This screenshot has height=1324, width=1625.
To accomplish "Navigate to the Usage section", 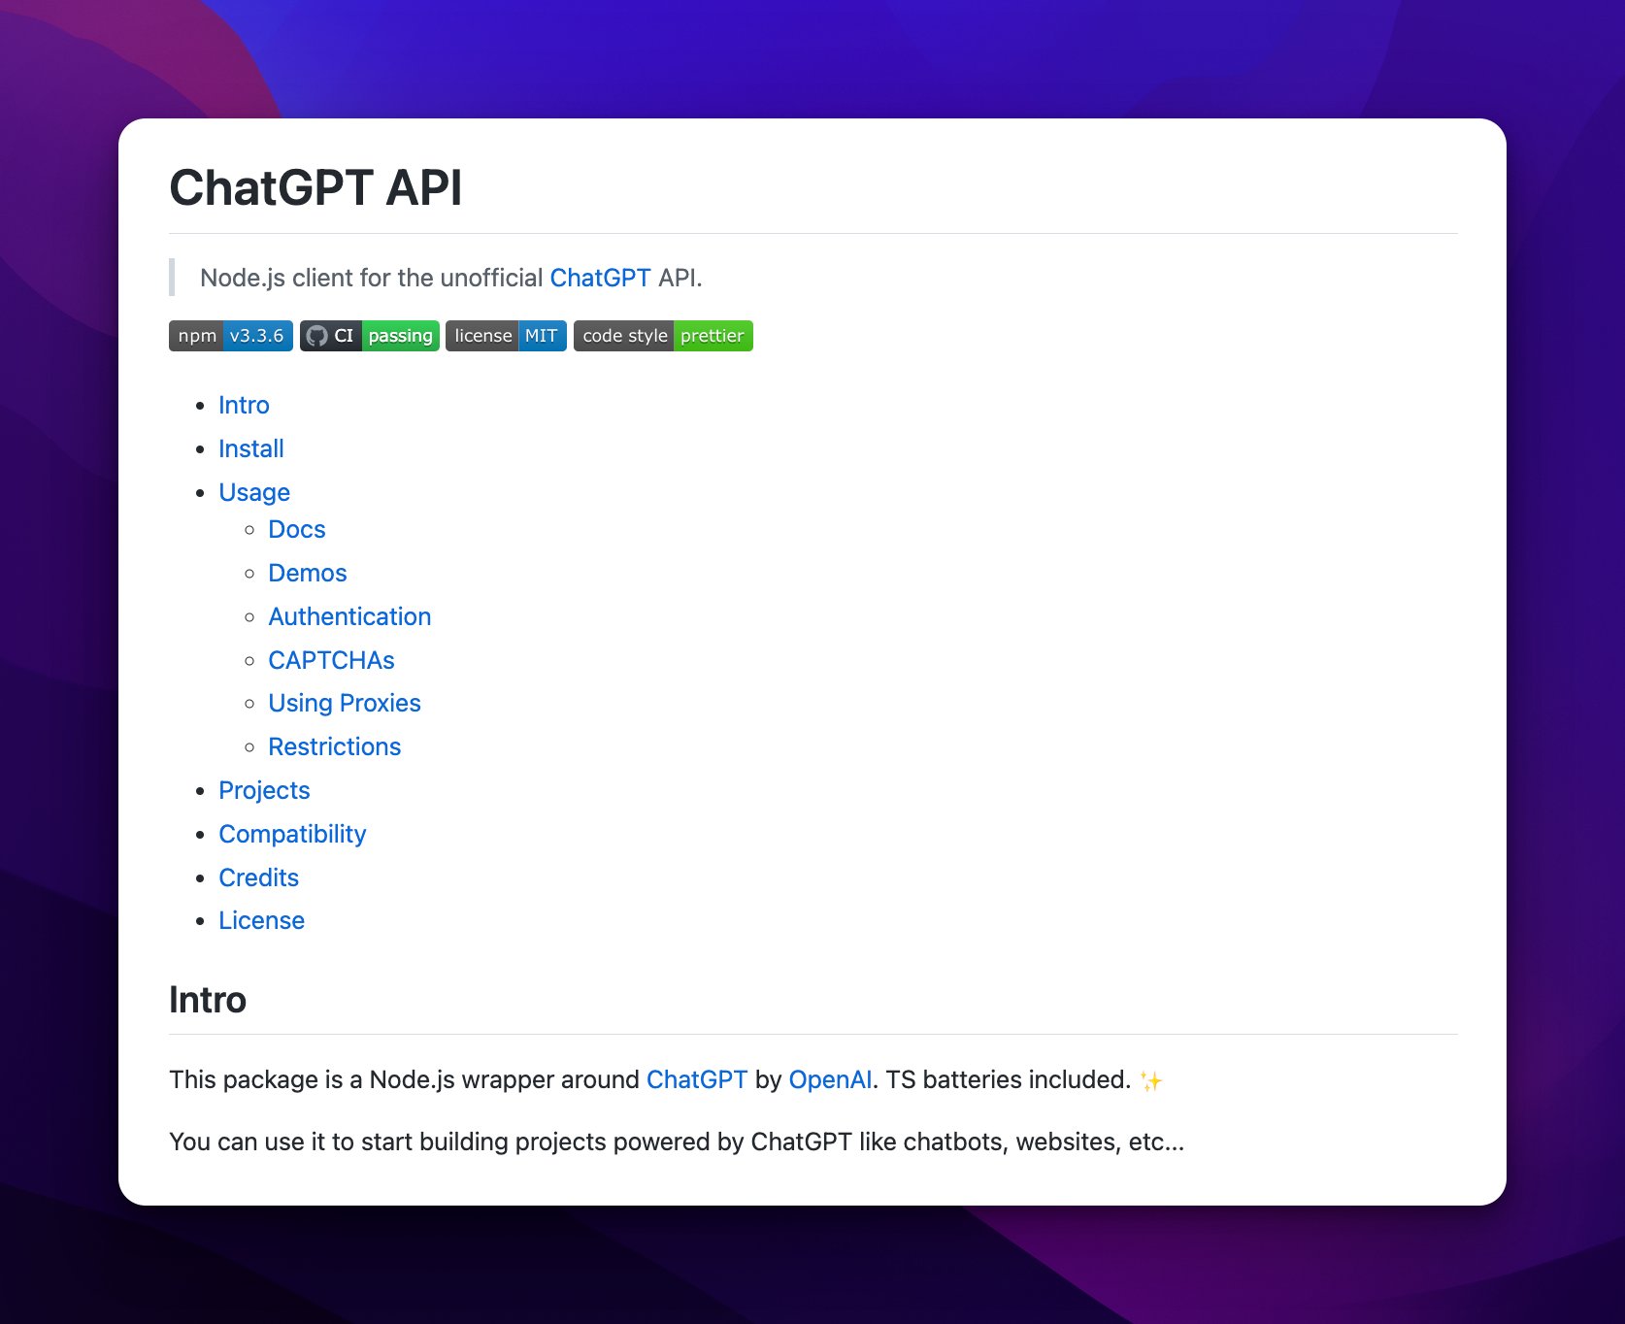I will 254,492.
